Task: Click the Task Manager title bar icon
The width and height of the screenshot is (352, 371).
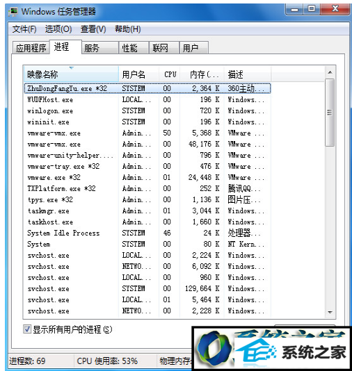Action: 13,11
